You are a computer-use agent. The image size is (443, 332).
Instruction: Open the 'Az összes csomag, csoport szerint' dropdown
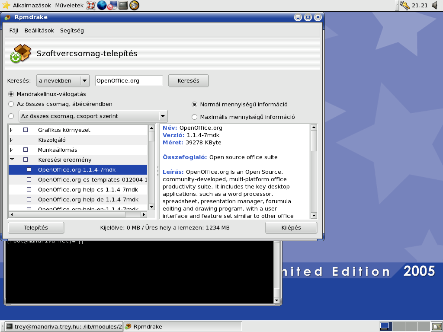pyautogui.click(x=93, y=116)
